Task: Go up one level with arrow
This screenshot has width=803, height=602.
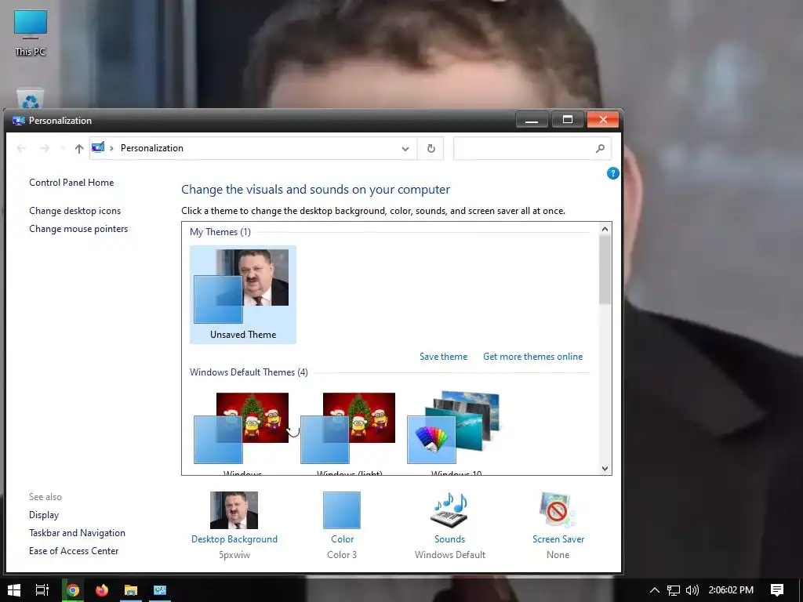Action: 79,148
